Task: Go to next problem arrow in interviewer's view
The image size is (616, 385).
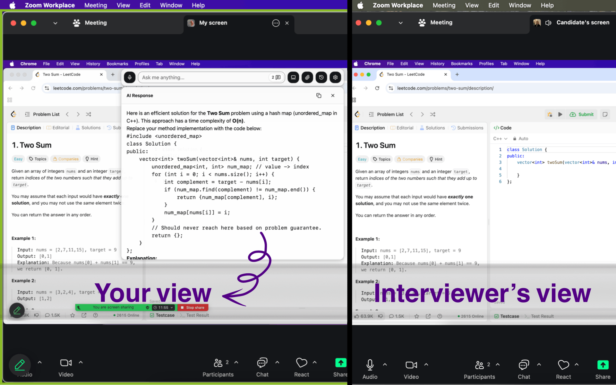Action: click(422, 115)
